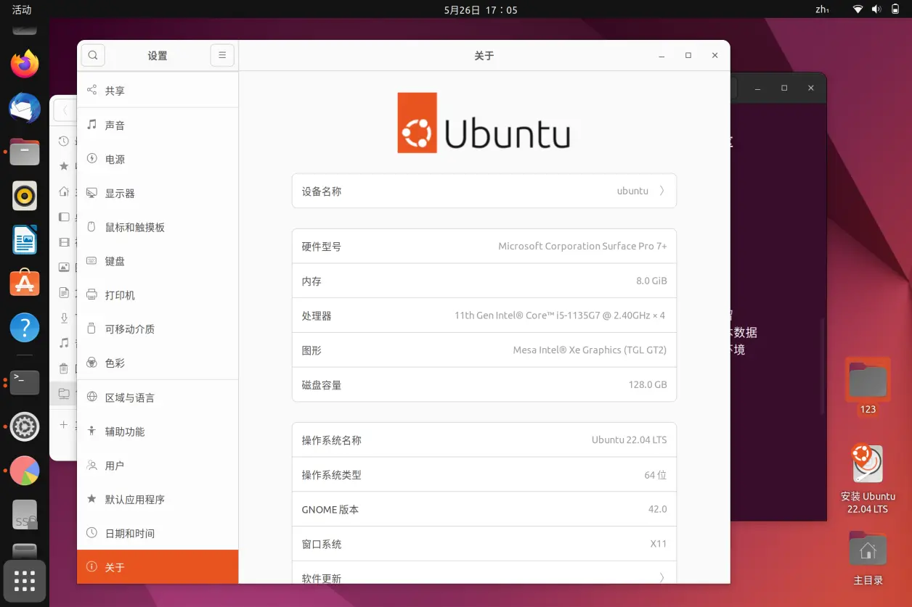This screenshot has width=912, height=607.
Task: Select trash icon in Files window sidebar
Action: coord(64,368)
